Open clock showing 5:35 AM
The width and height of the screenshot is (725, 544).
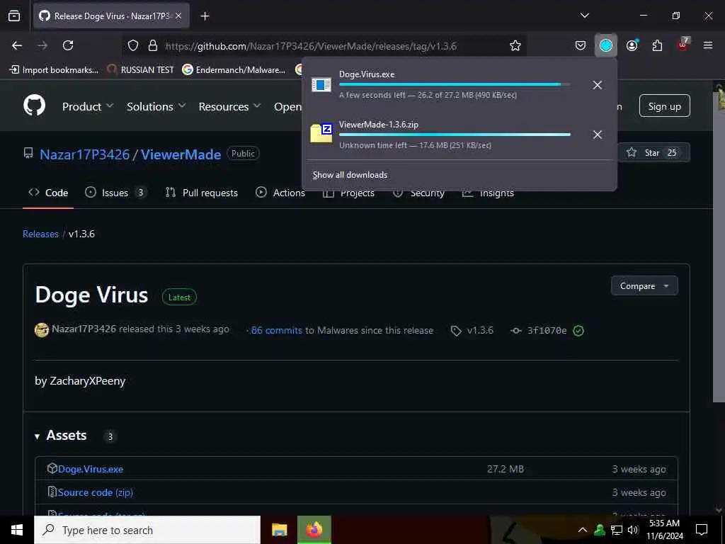click(664, 530)
